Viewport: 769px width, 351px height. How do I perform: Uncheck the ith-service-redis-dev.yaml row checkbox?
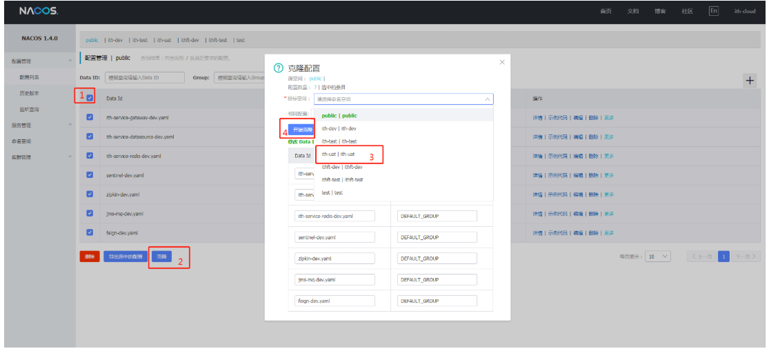pyautogui.click(x=90, y=155)
